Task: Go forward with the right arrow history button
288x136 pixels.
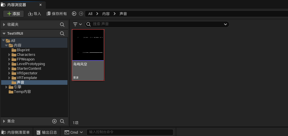Action: coord(81,14)
